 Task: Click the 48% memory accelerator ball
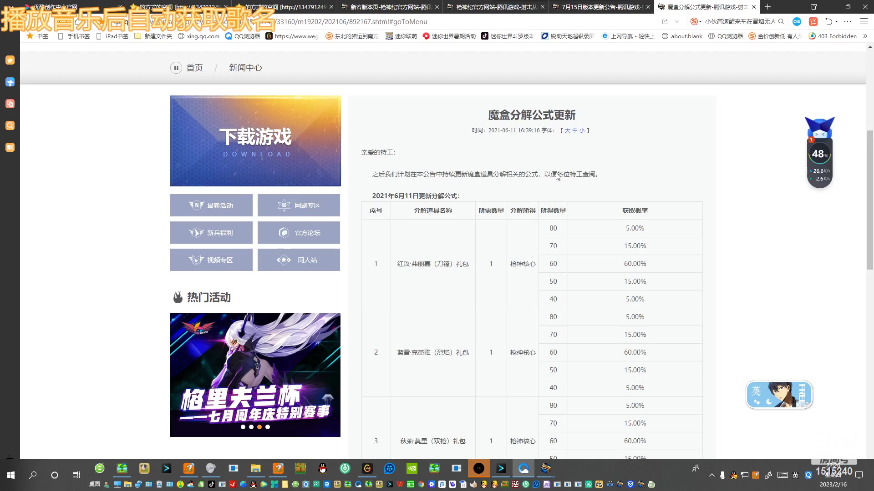point(819,154)
